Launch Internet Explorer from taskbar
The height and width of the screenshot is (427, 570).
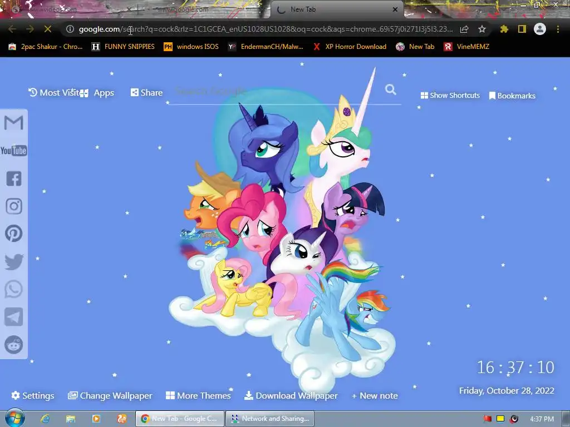45,419
